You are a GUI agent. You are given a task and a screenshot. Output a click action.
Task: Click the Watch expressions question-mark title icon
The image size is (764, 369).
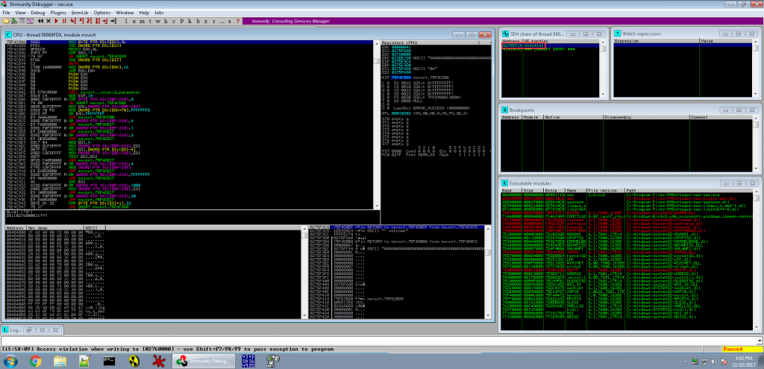[x=617, y=34]
